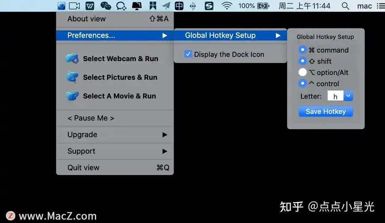The height and width of the screenshot is (223, 385).
Task: Toggle the command modifier radio button
Action: tap(302, 50)
